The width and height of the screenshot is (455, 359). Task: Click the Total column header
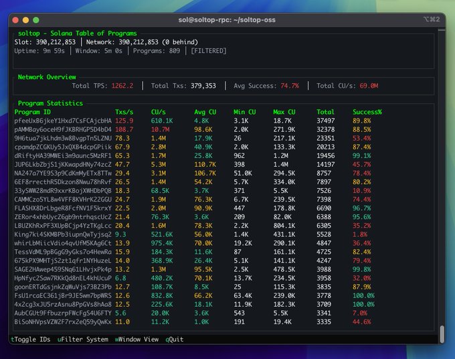click(x=325, y=112)
